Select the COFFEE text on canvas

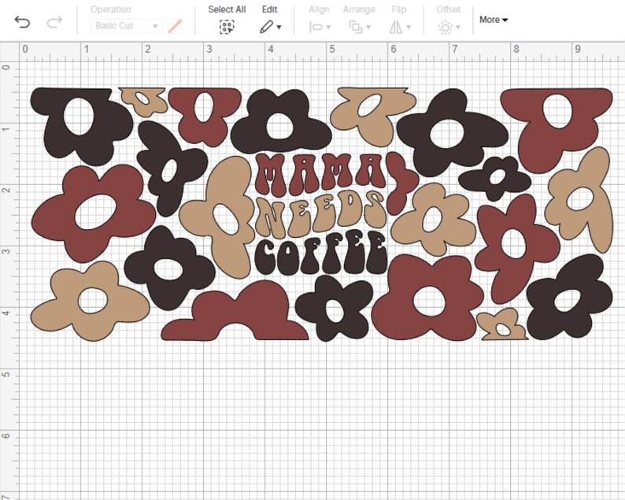tap(321, 254)
